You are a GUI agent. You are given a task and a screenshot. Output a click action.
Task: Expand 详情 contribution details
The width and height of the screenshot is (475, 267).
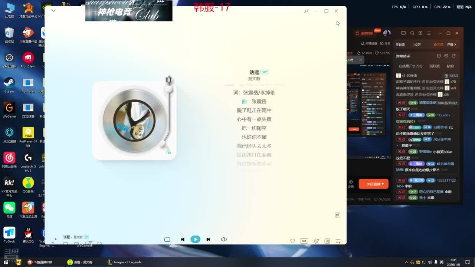tap(452, 44)
